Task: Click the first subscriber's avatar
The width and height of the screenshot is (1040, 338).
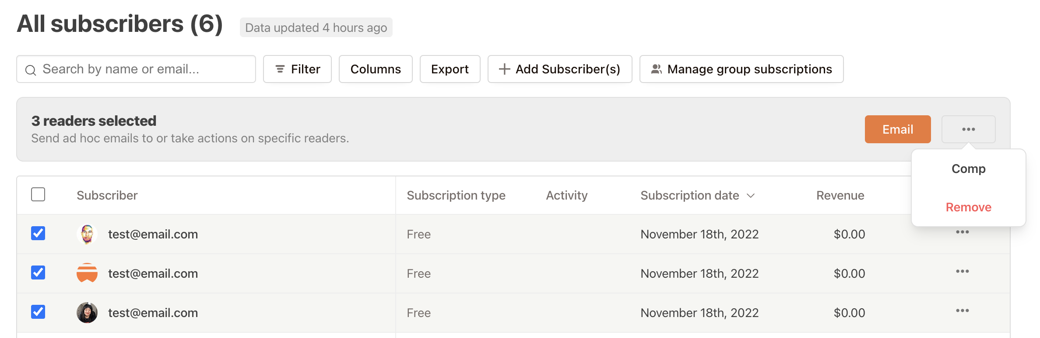Action: [87, 234]
